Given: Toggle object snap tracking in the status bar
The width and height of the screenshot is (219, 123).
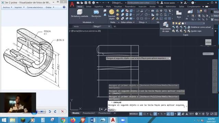Looking at the screenshot, I should 168,114.
